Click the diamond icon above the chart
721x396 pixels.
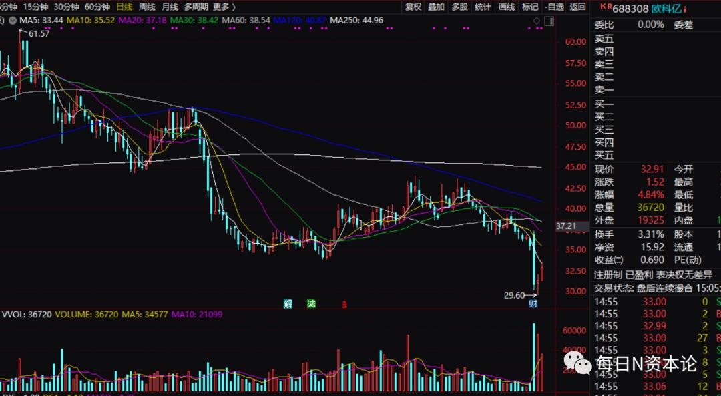(537, 21)
